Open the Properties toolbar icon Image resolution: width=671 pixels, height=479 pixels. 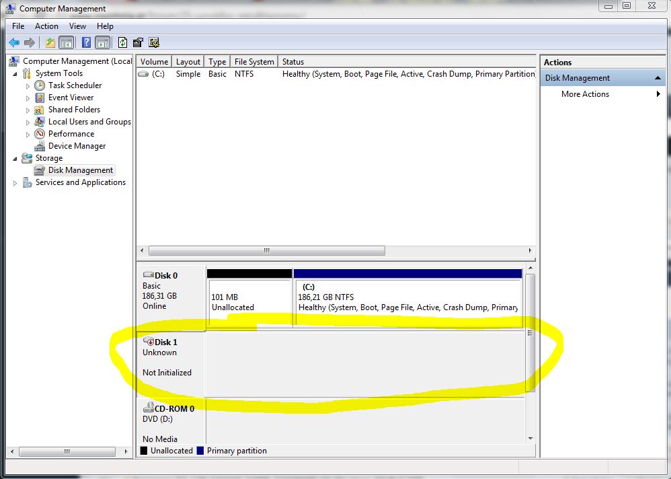click(138, 42)
